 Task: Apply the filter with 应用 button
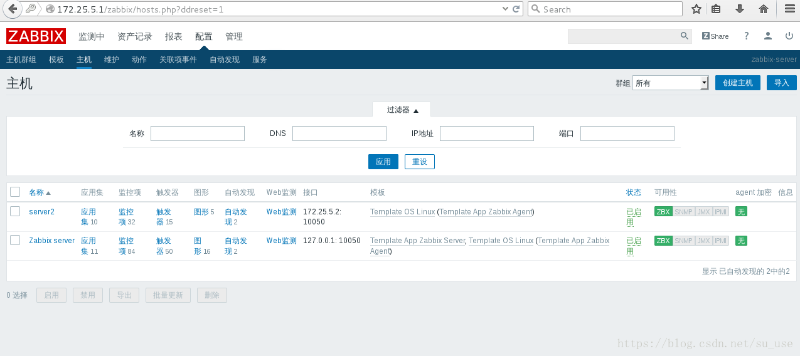point(383,162)
